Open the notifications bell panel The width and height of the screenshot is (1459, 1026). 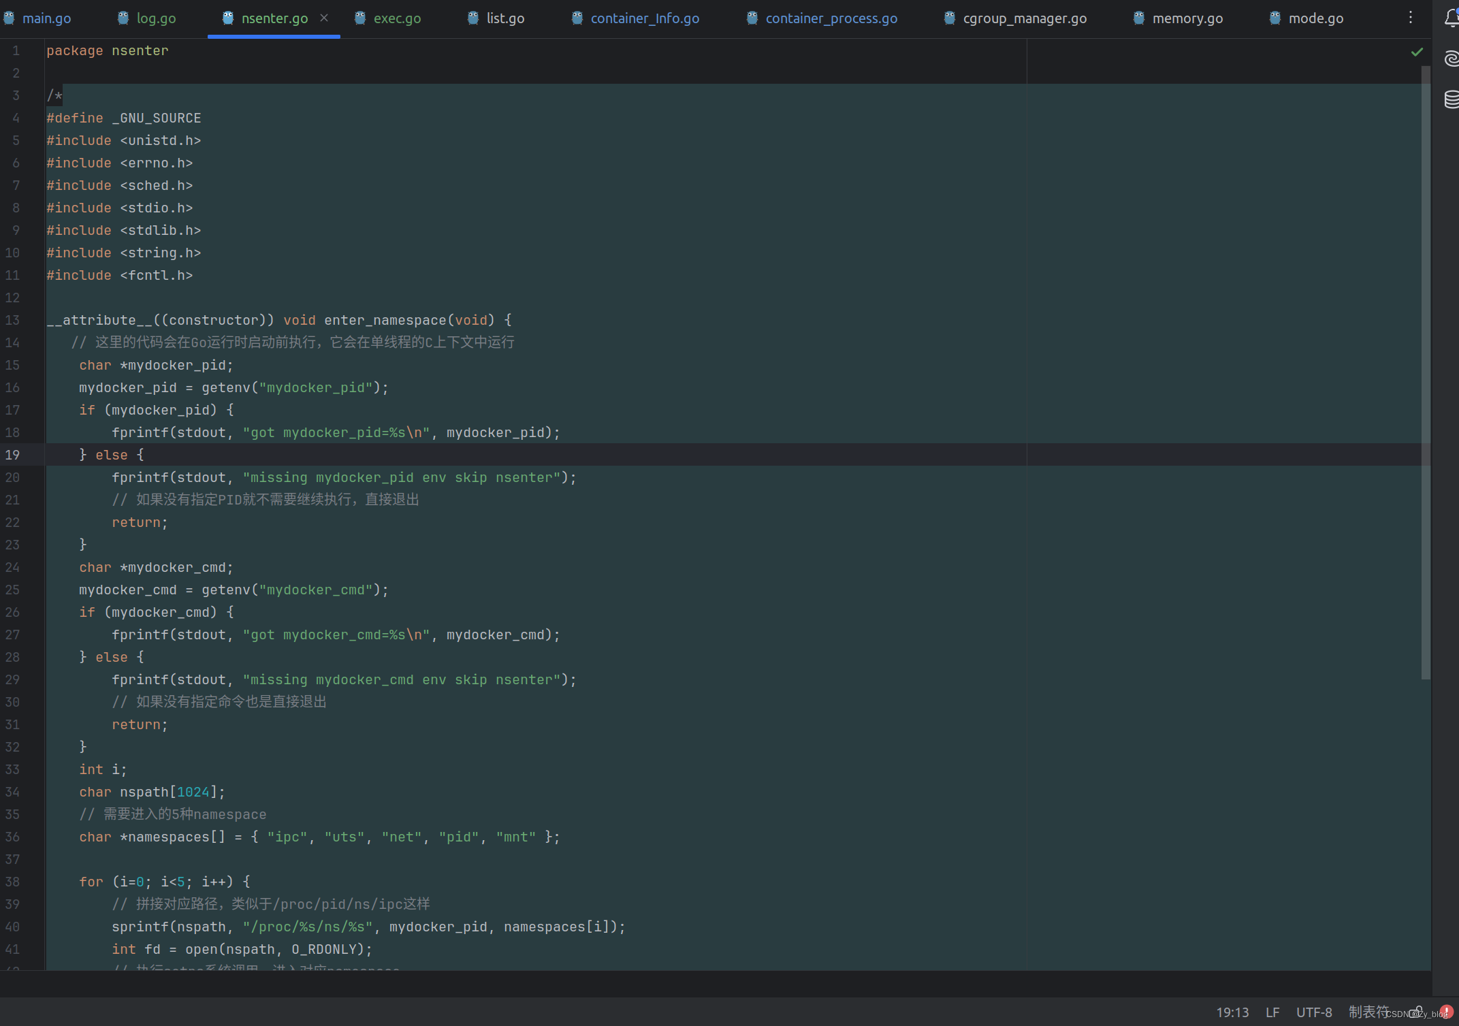pyautogui.click(x=1451, y=18)
